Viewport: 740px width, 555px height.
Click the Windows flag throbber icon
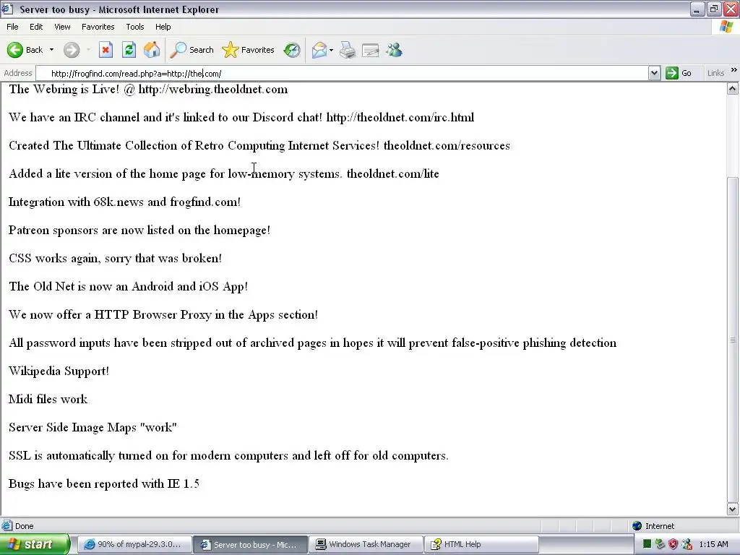point(727,27)
